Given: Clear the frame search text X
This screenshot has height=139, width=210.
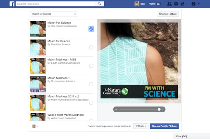Looking at the screenshot, I should point(75,14).
